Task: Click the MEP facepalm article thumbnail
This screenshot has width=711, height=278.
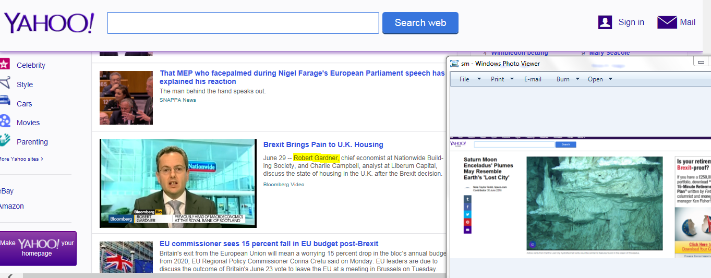Action: click(x=126, y=98)
